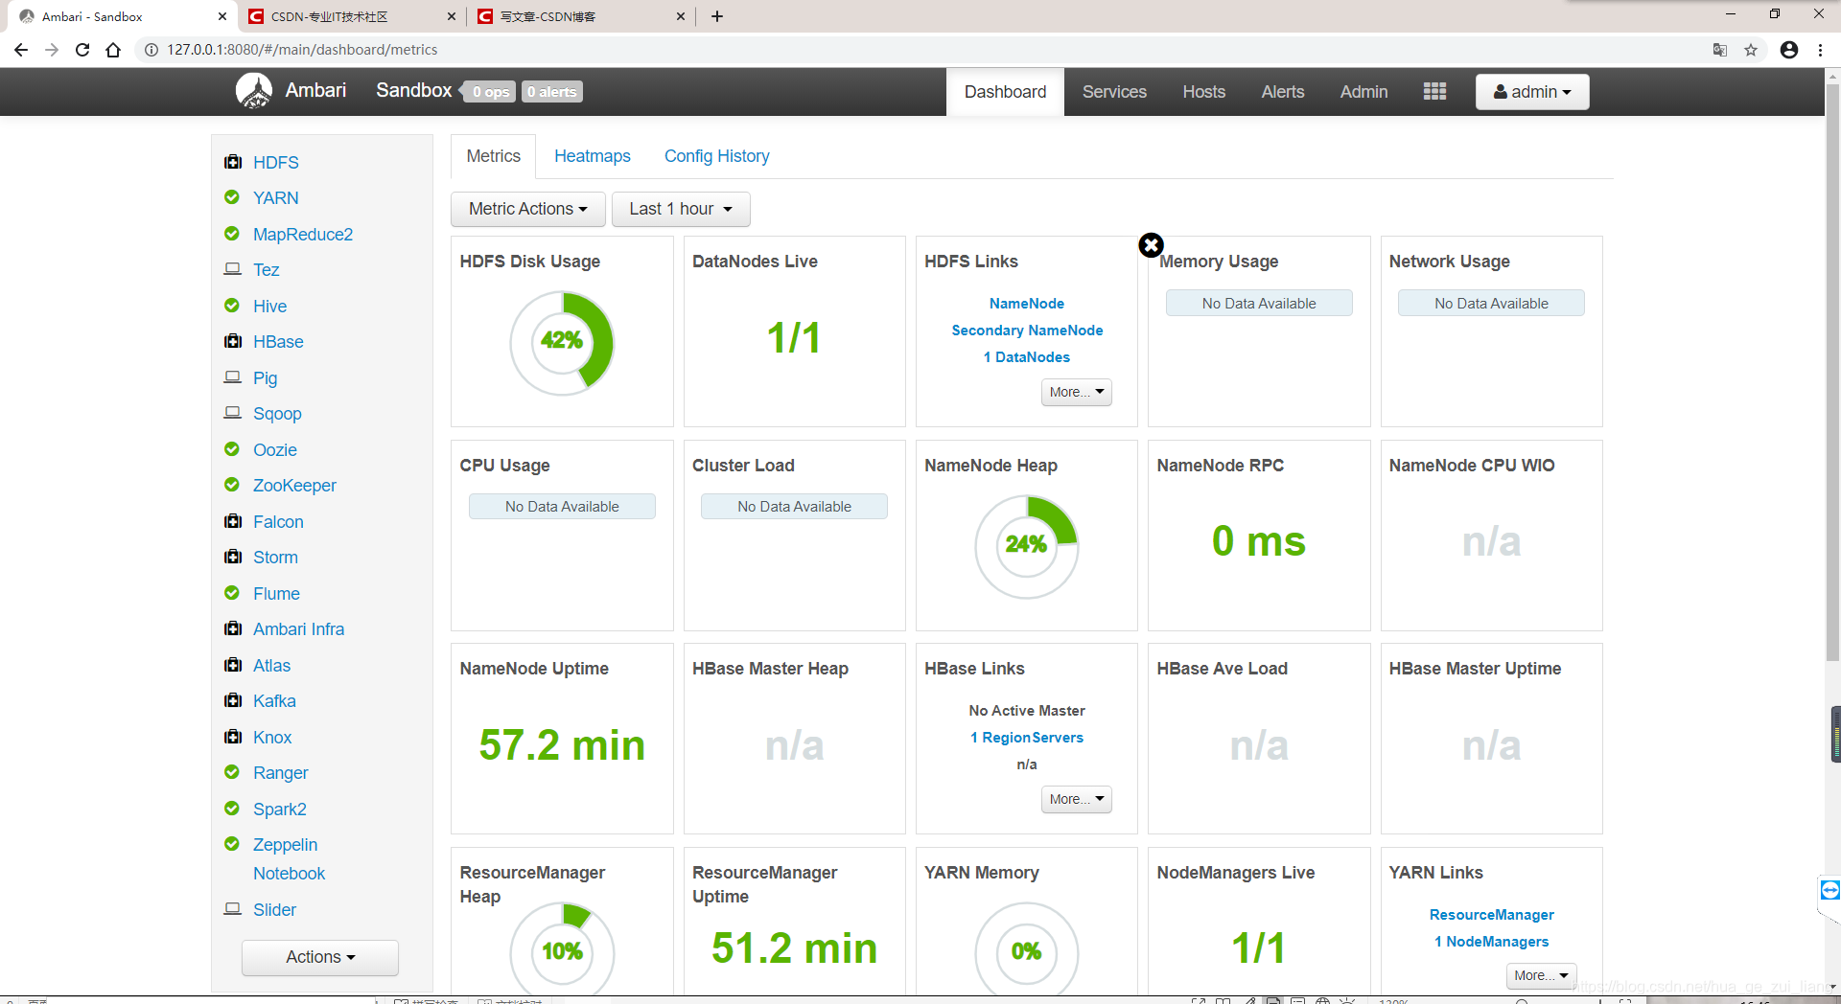Open the Knox service
1841x1004 pixels.
coord(272,738)
